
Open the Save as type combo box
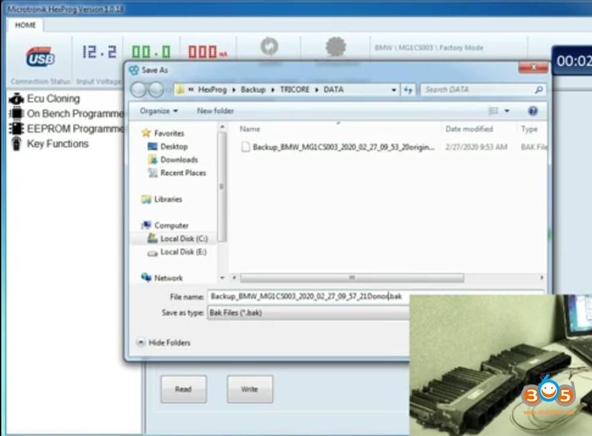(308, 313)
